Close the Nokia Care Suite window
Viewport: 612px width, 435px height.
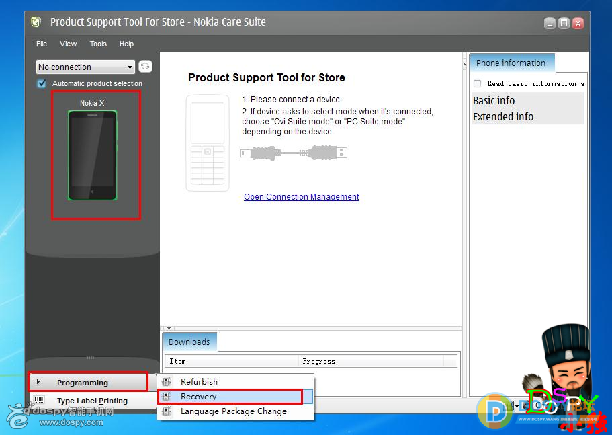pyautogui.click(x=578, y=24)
